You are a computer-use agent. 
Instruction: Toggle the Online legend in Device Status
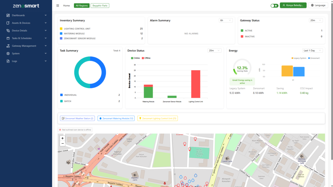pos(135,58)
